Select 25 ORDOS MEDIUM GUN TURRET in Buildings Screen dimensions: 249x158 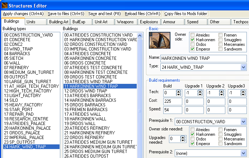tap(100, 151)
